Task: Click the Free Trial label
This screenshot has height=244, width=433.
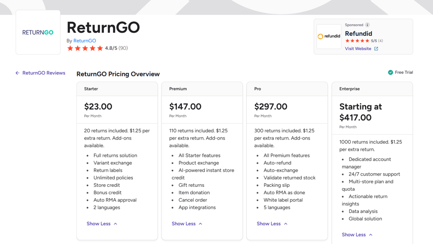Action: point(404,72)
